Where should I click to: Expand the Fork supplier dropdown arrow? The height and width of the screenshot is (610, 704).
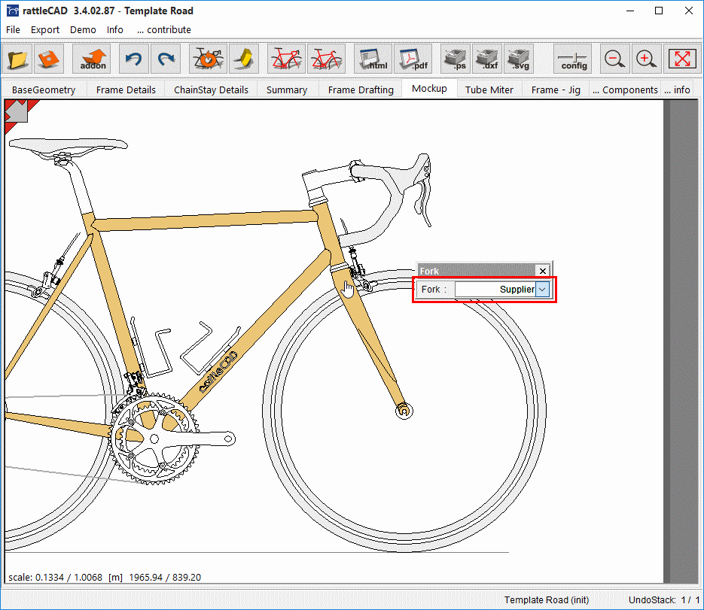point(542,290)
